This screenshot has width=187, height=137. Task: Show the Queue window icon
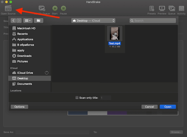tap(172, 9)
